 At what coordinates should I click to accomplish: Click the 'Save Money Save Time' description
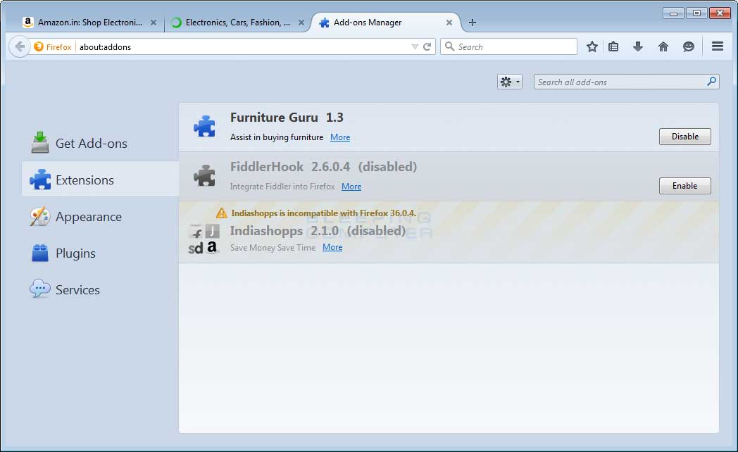(273, 247)
